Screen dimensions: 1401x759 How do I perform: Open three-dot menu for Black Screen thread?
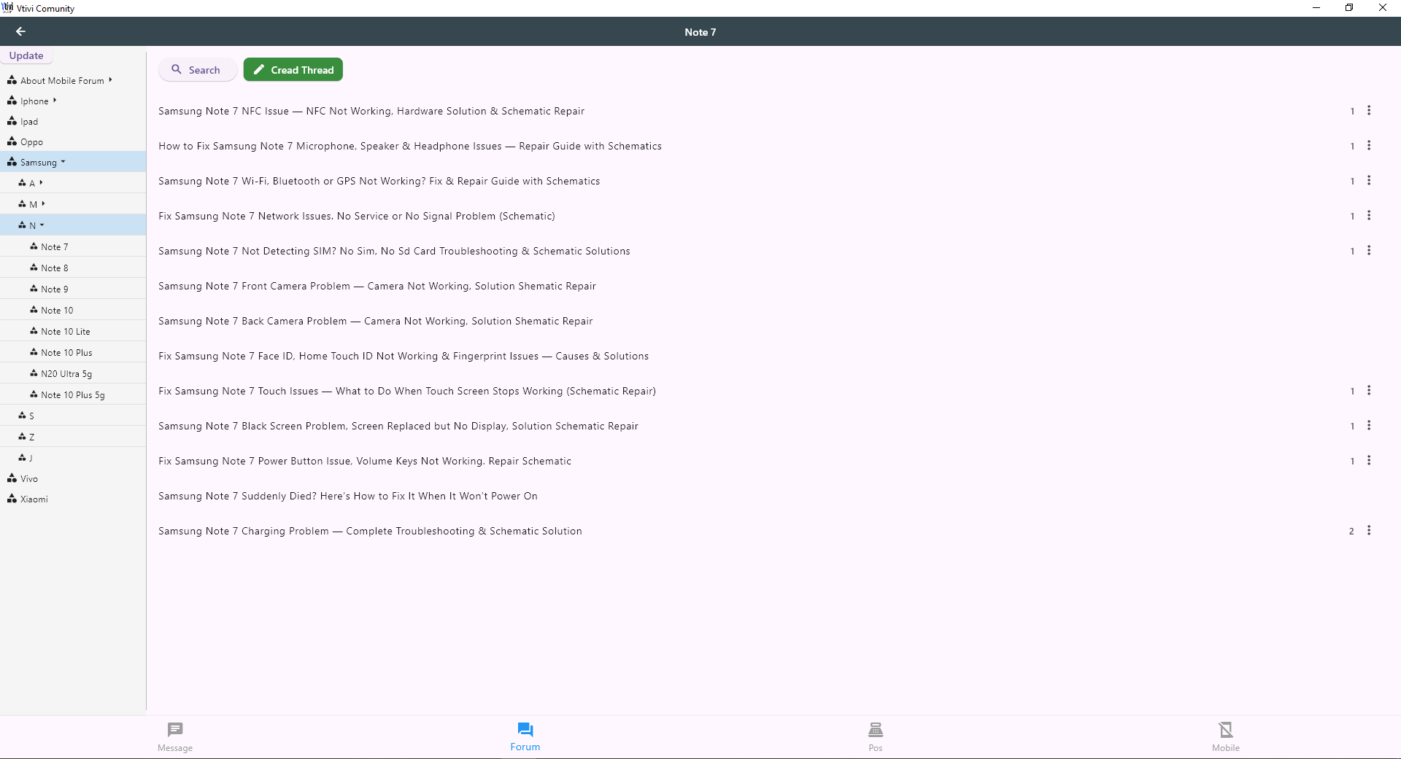1369,426
